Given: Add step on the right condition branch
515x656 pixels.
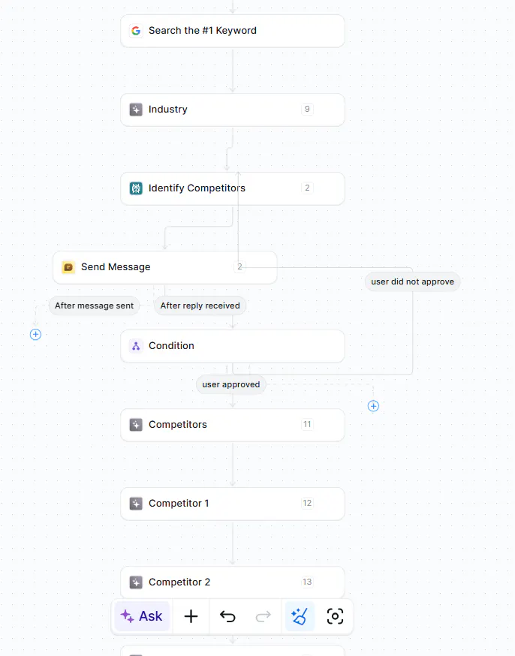Looking at the screenshot, I should [373, 406].
